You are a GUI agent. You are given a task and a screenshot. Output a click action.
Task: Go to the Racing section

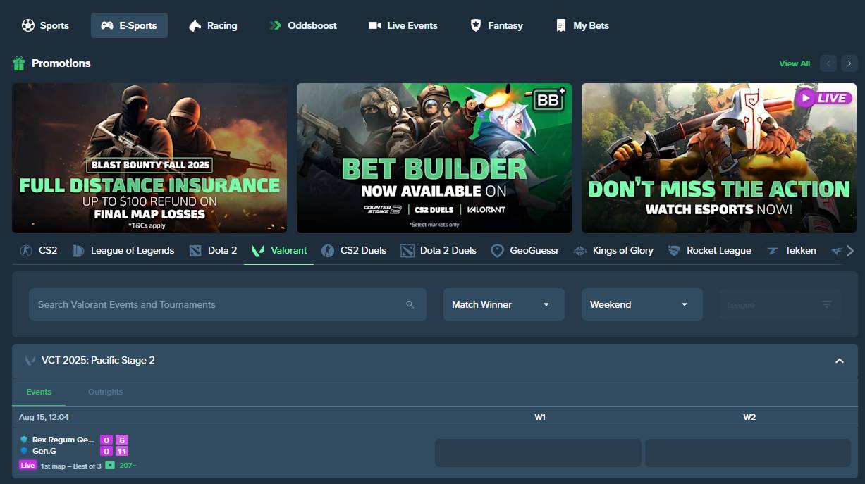coord(213,25)
